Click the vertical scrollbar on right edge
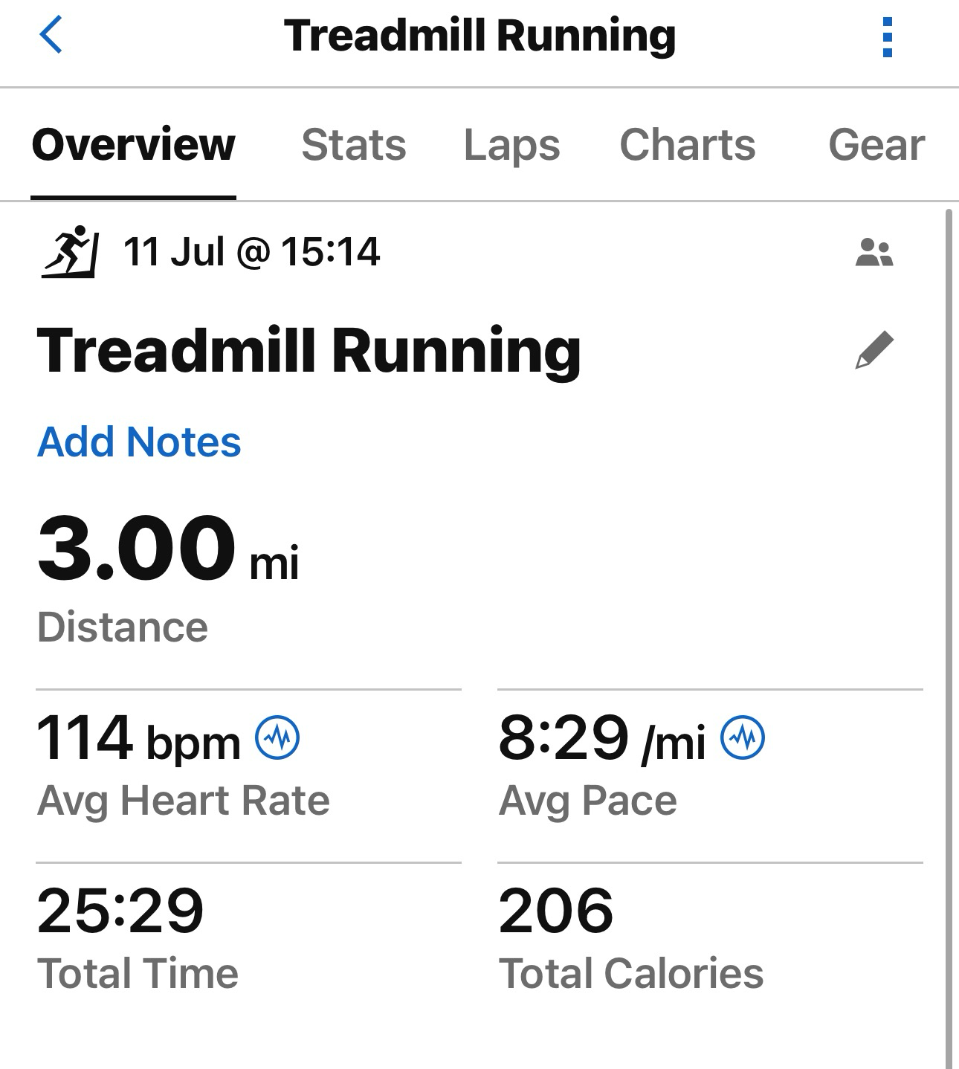The width and height of the screenshot is (959, 1069). (949, 639)
